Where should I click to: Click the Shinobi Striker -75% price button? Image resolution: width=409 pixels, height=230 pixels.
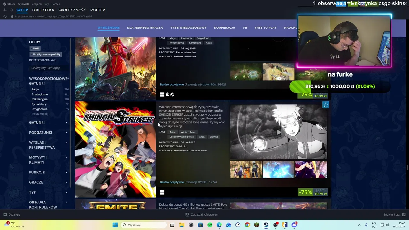(x=313, y=192)
